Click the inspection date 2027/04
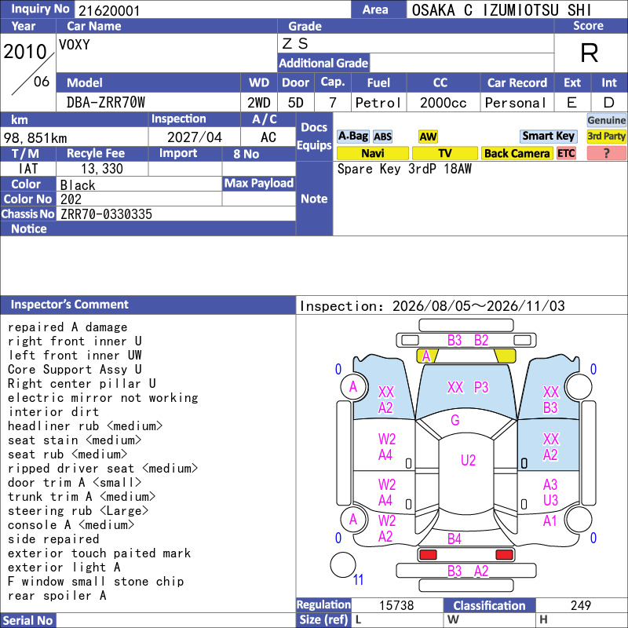Viewport: 628px width, 628px height. tap(194, 137)
